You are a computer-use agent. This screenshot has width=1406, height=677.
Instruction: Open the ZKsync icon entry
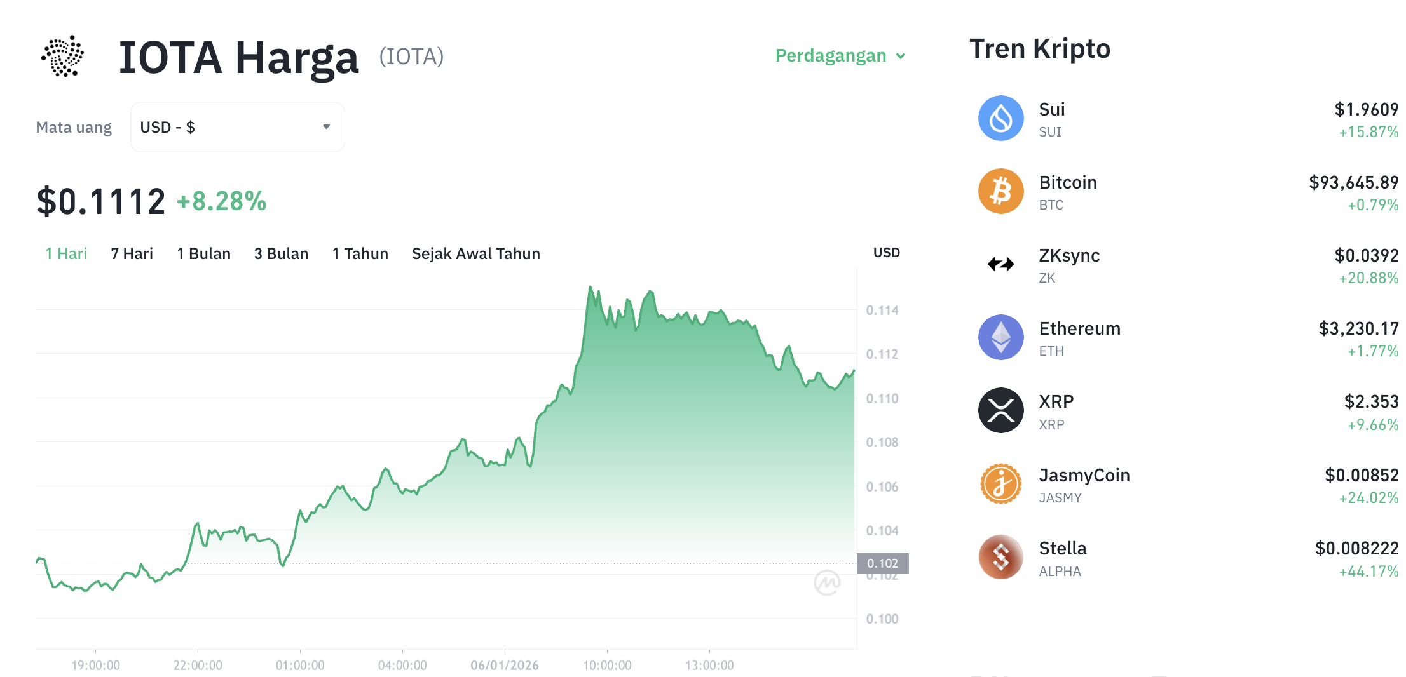coord(1000,264)
